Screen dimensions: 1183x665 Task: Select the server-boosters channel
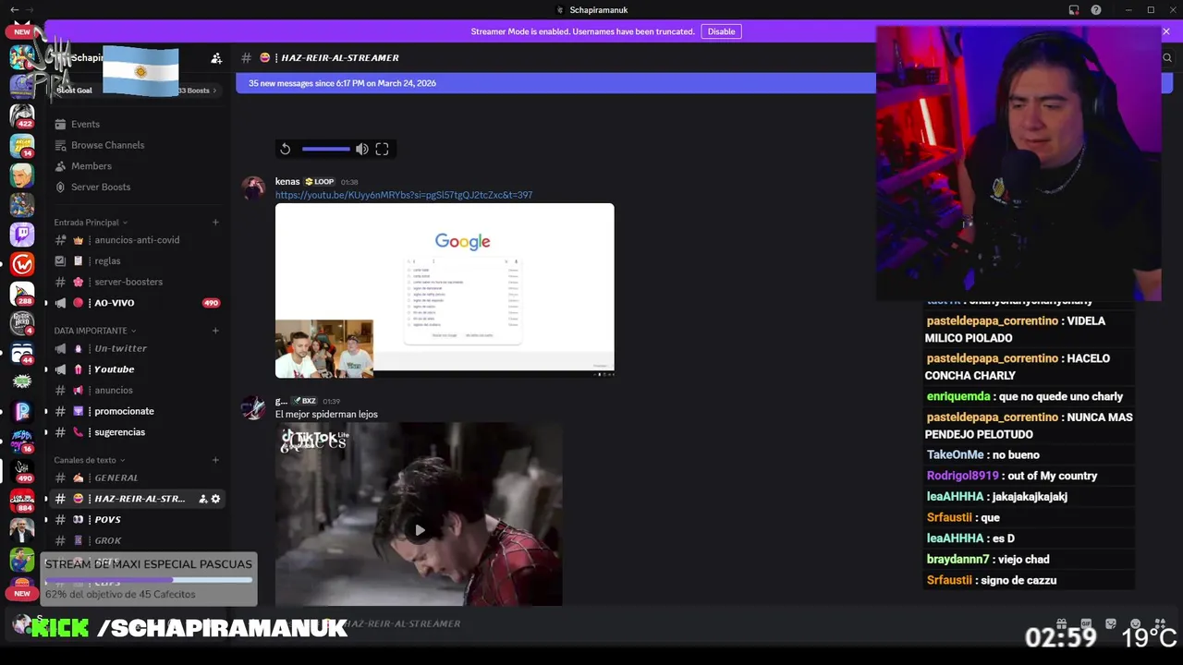click(x=136, y=282)
